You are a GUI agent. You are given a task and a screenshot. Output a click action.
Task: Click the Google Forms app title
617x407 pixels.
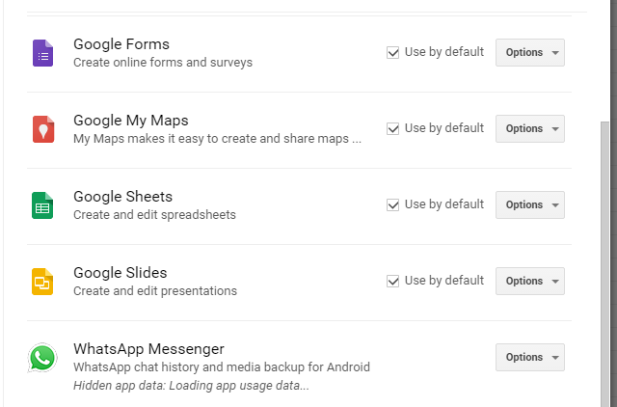(121, 44)
